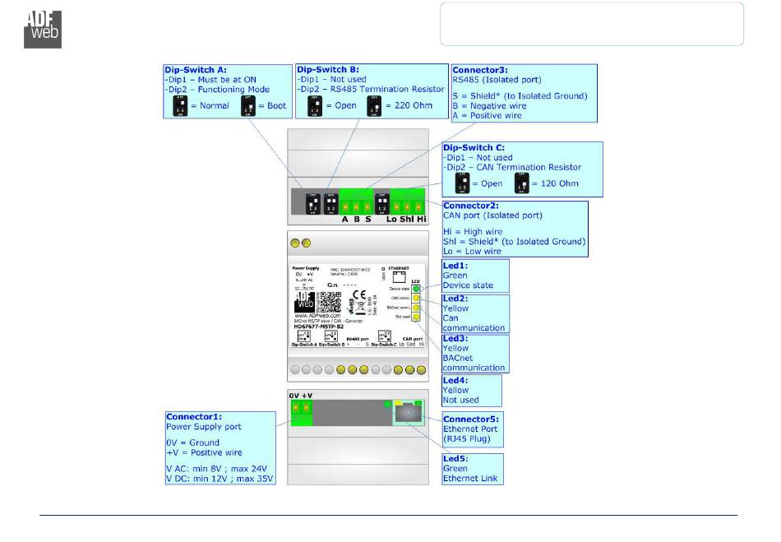Toggle Dip-Switch A on the device
This screenshot has width=781, height=542.
tap(313, 203)
